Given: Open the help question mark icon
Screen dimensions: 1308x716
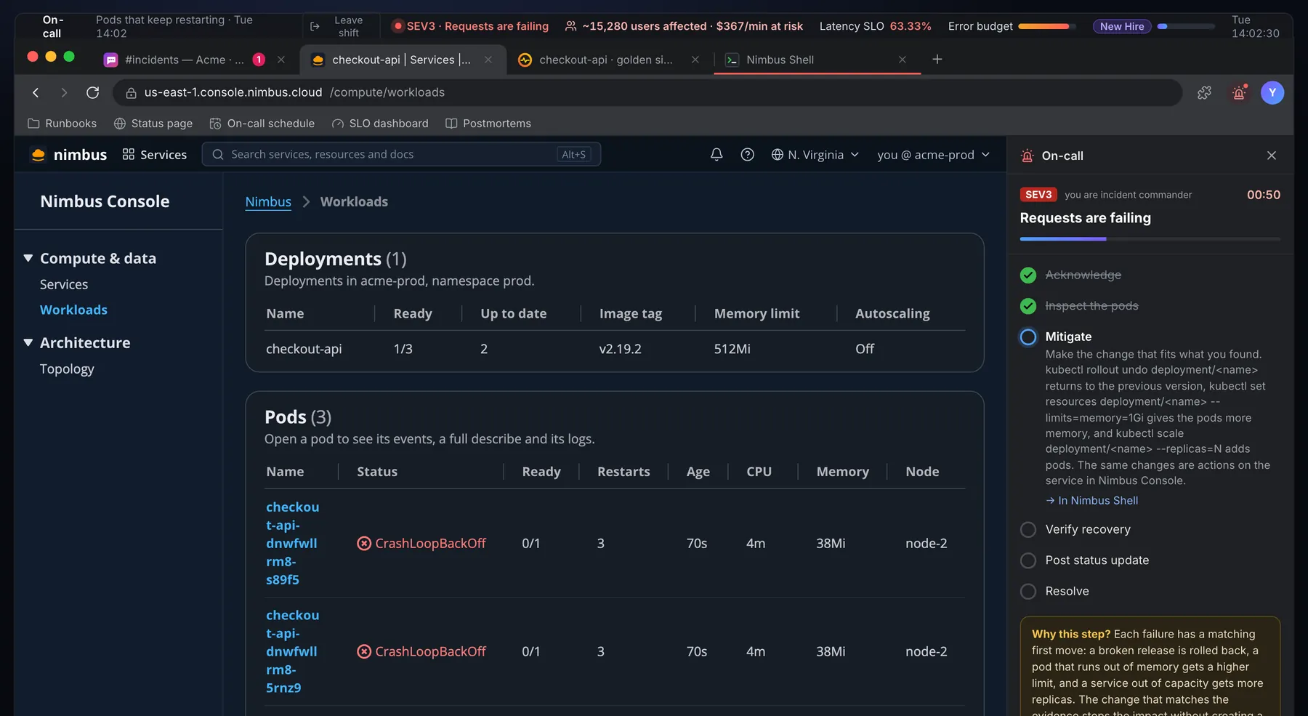Looking at the screenshot, I should pos(747,154).
